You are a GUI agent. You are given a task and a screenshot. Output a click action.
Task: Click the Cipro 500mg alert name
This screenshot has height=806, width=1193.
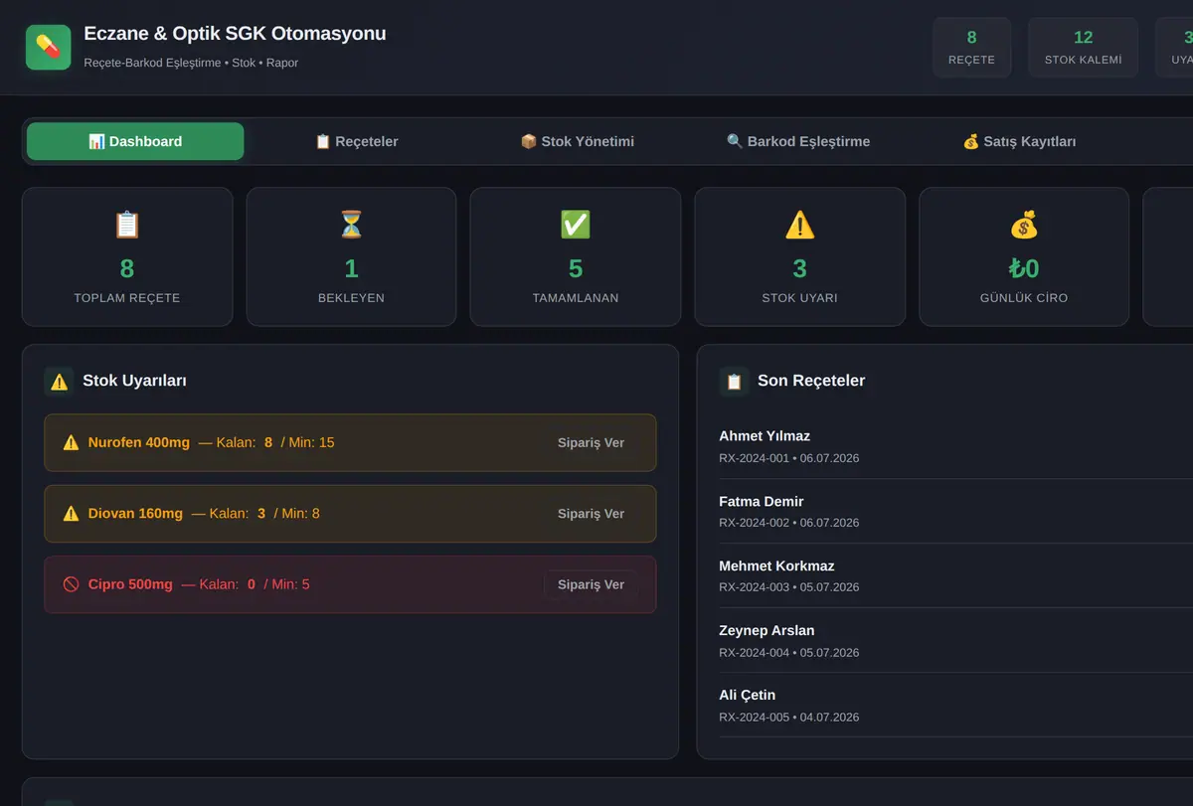pos(130,584)
